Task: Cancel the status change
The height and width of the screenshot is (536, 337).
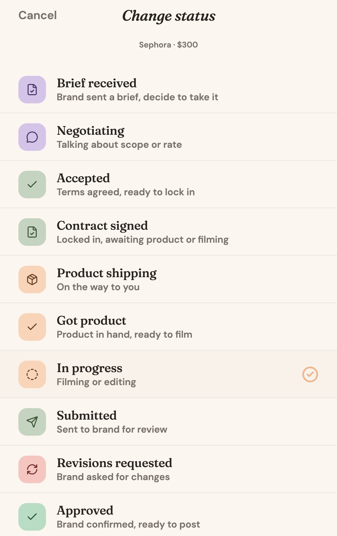Action: pos(38,15)
